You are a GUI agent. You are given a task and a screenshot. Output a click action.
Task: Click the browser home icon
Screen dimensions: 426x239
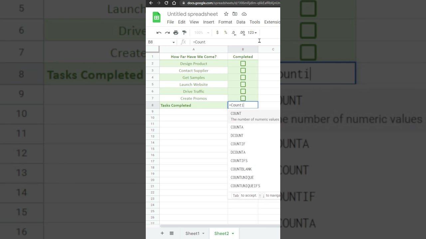click(174, 3)
